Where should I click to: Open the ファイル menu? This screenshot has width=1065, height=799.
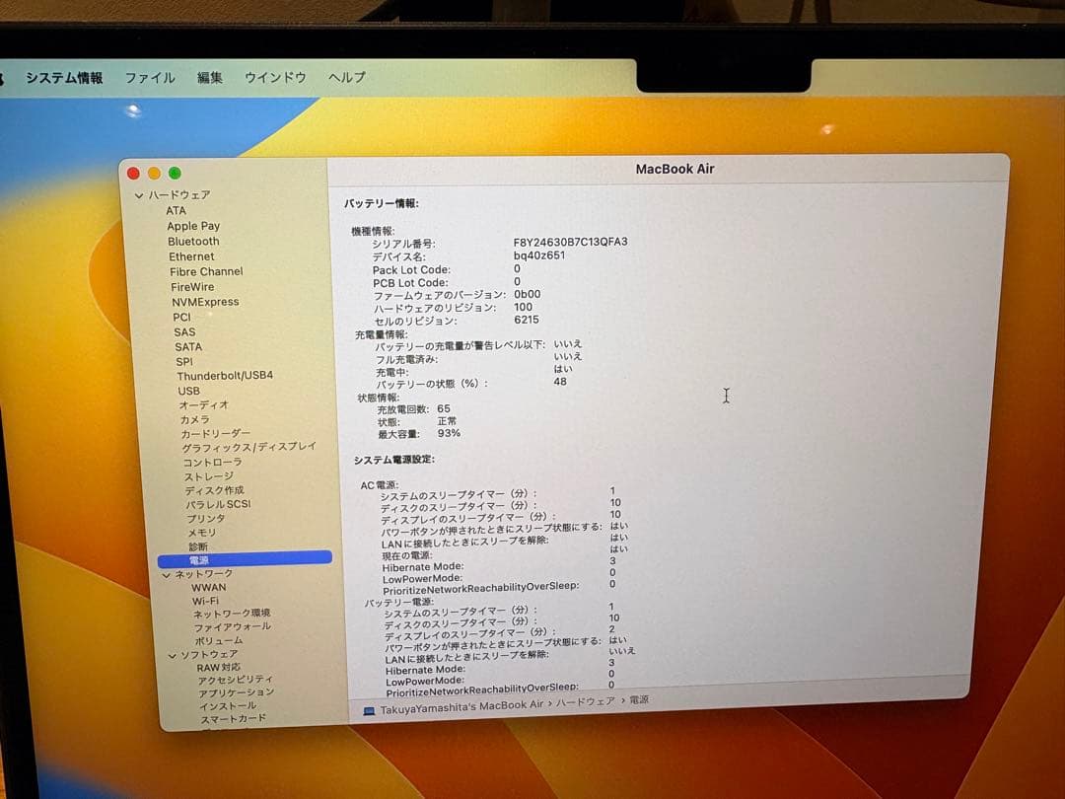150,78
